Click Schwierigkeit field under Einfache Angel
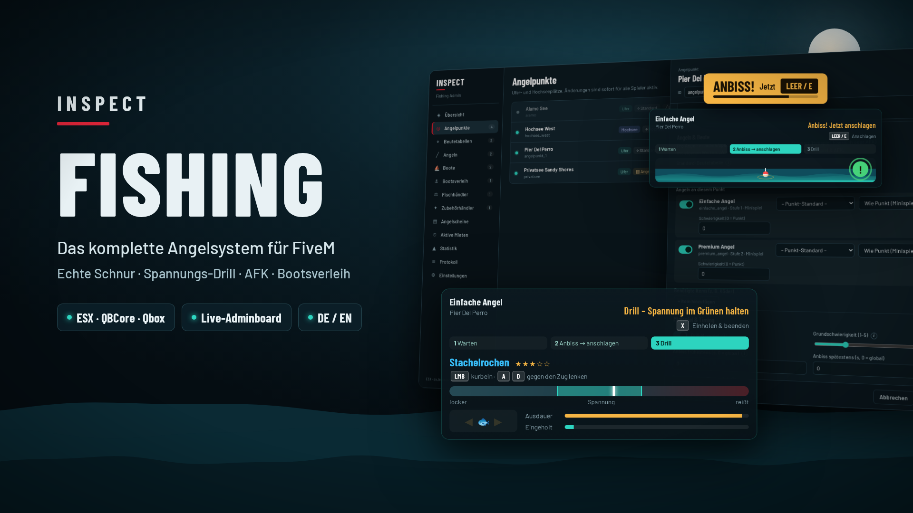This screenshot has width=913, height=513. 734,228
